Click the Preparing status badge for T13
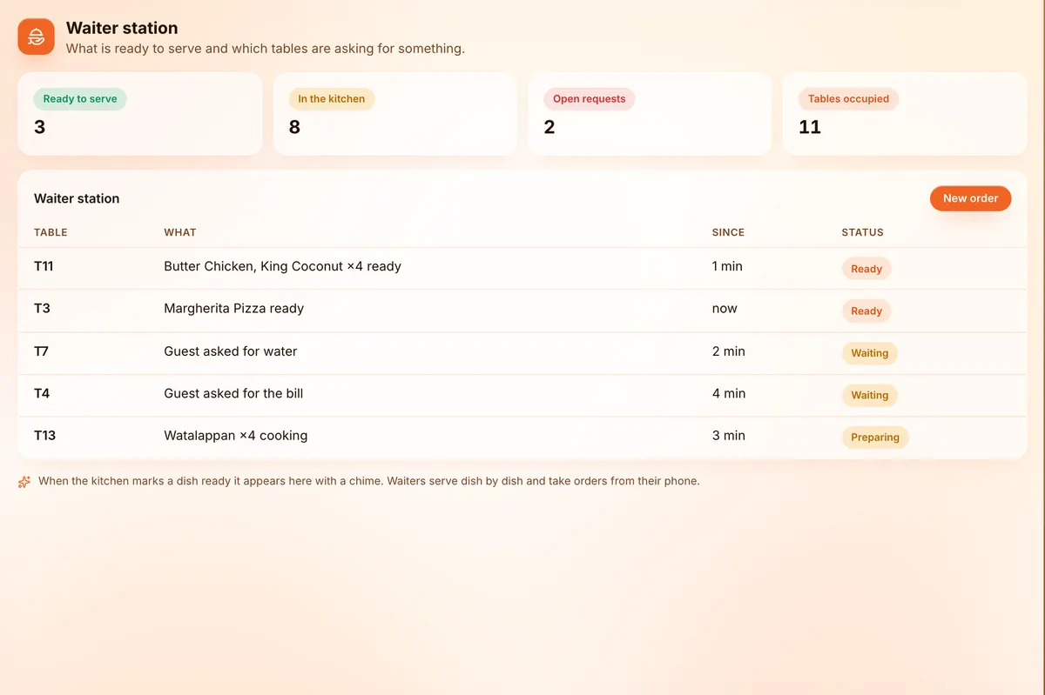 tap(874, 438)
